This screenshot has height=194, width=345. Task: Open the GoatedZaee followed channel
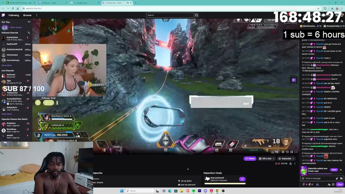click(16, 39)
